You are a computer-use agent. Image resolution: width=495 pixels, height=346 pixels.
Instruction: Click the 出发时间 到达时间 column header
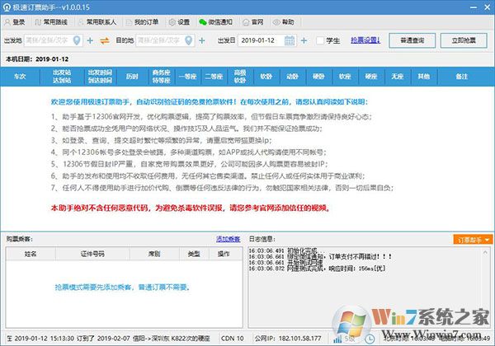pyautogui.click(x=100, y=77)
